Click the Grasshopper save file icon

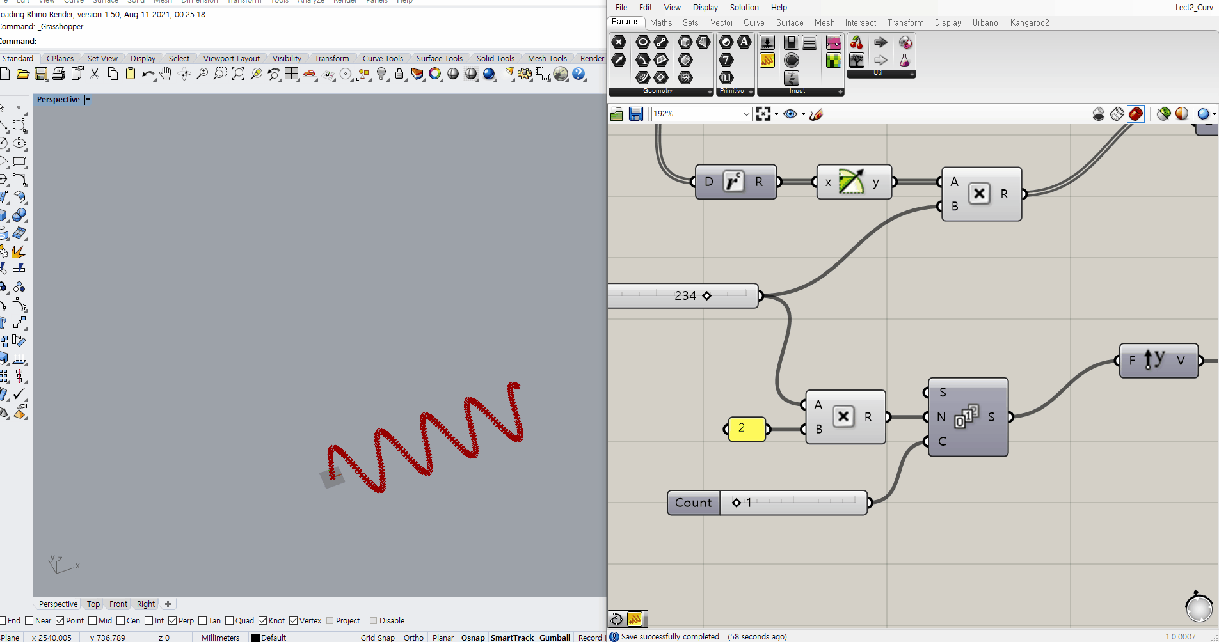[636, 114]
